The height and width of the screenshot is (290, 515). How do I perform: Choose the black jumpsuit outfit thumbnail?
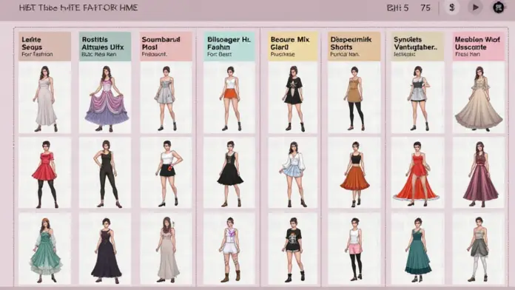105,173
